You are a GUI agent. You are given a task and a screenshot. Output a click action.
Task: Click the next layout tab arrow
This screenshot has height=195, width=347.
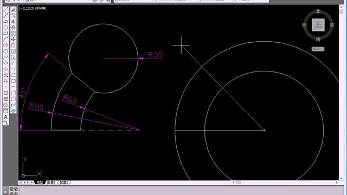[x=28, y=183]
